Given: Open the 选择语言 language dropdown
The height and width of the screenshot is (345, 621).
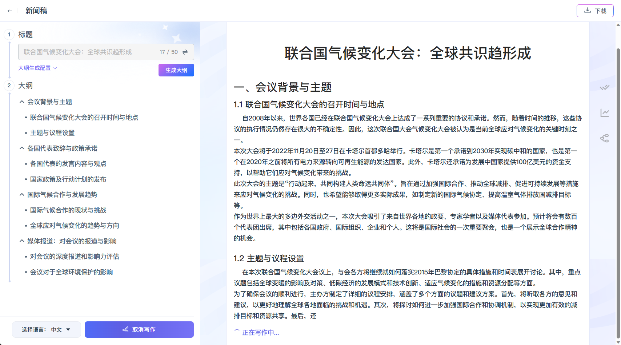Looking at the screenshot, I should [47, 329].
